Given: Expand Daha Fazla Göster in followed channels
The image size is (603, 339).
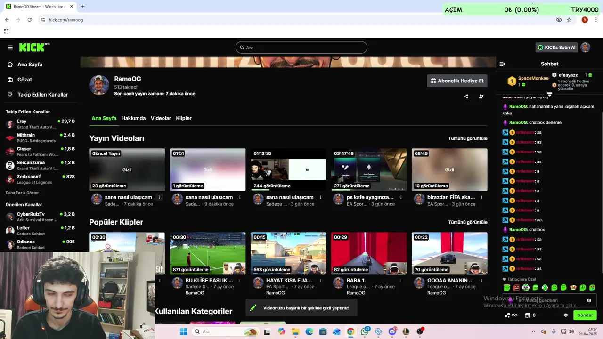Looking at the screenshot, I should [x=22, y=193].
